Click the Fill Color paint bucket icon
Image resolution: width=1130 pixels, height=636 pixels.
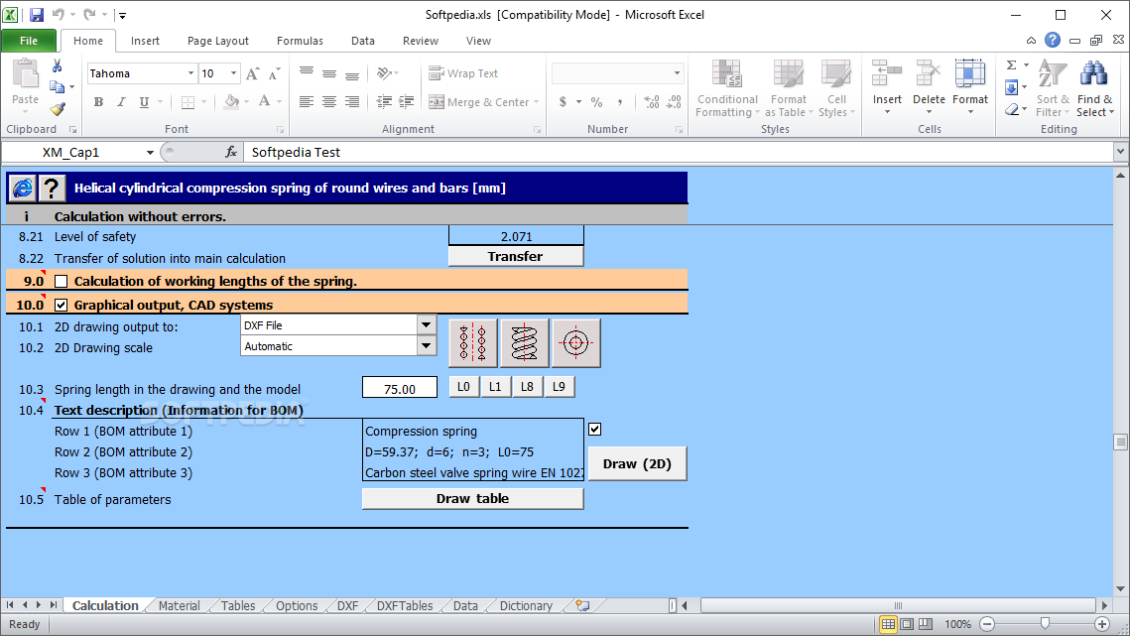(231, 101)
